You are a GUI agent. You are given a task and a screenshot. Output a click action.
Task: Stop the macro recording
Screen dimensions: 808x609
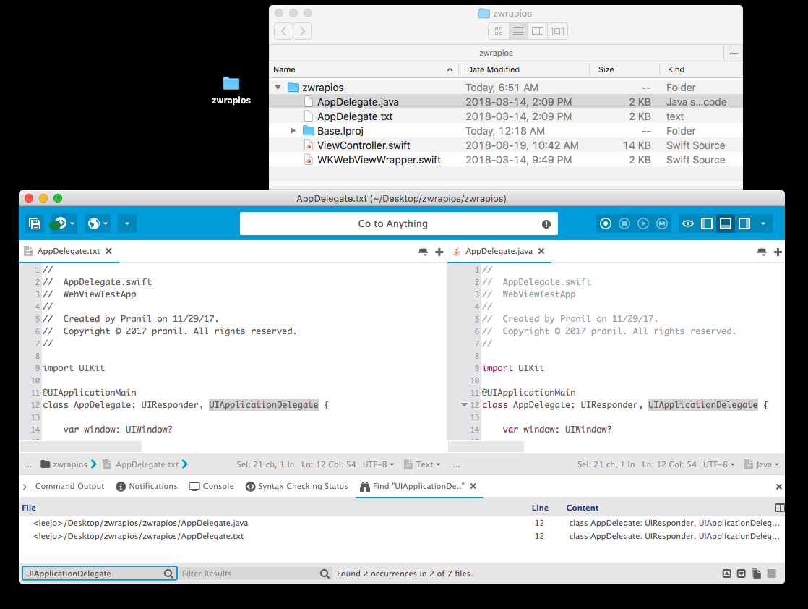pos(624,223)
